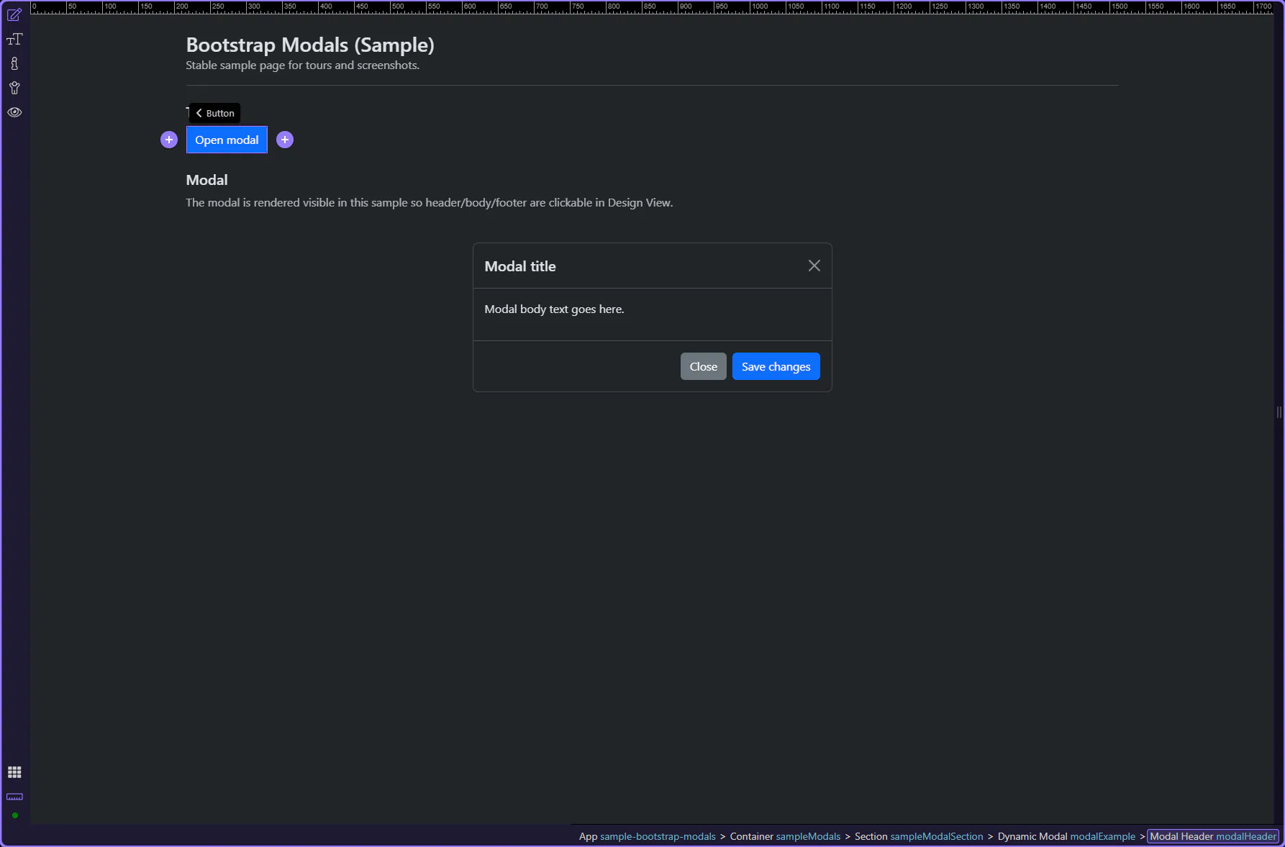Click the Open modal button

(227, 140)
